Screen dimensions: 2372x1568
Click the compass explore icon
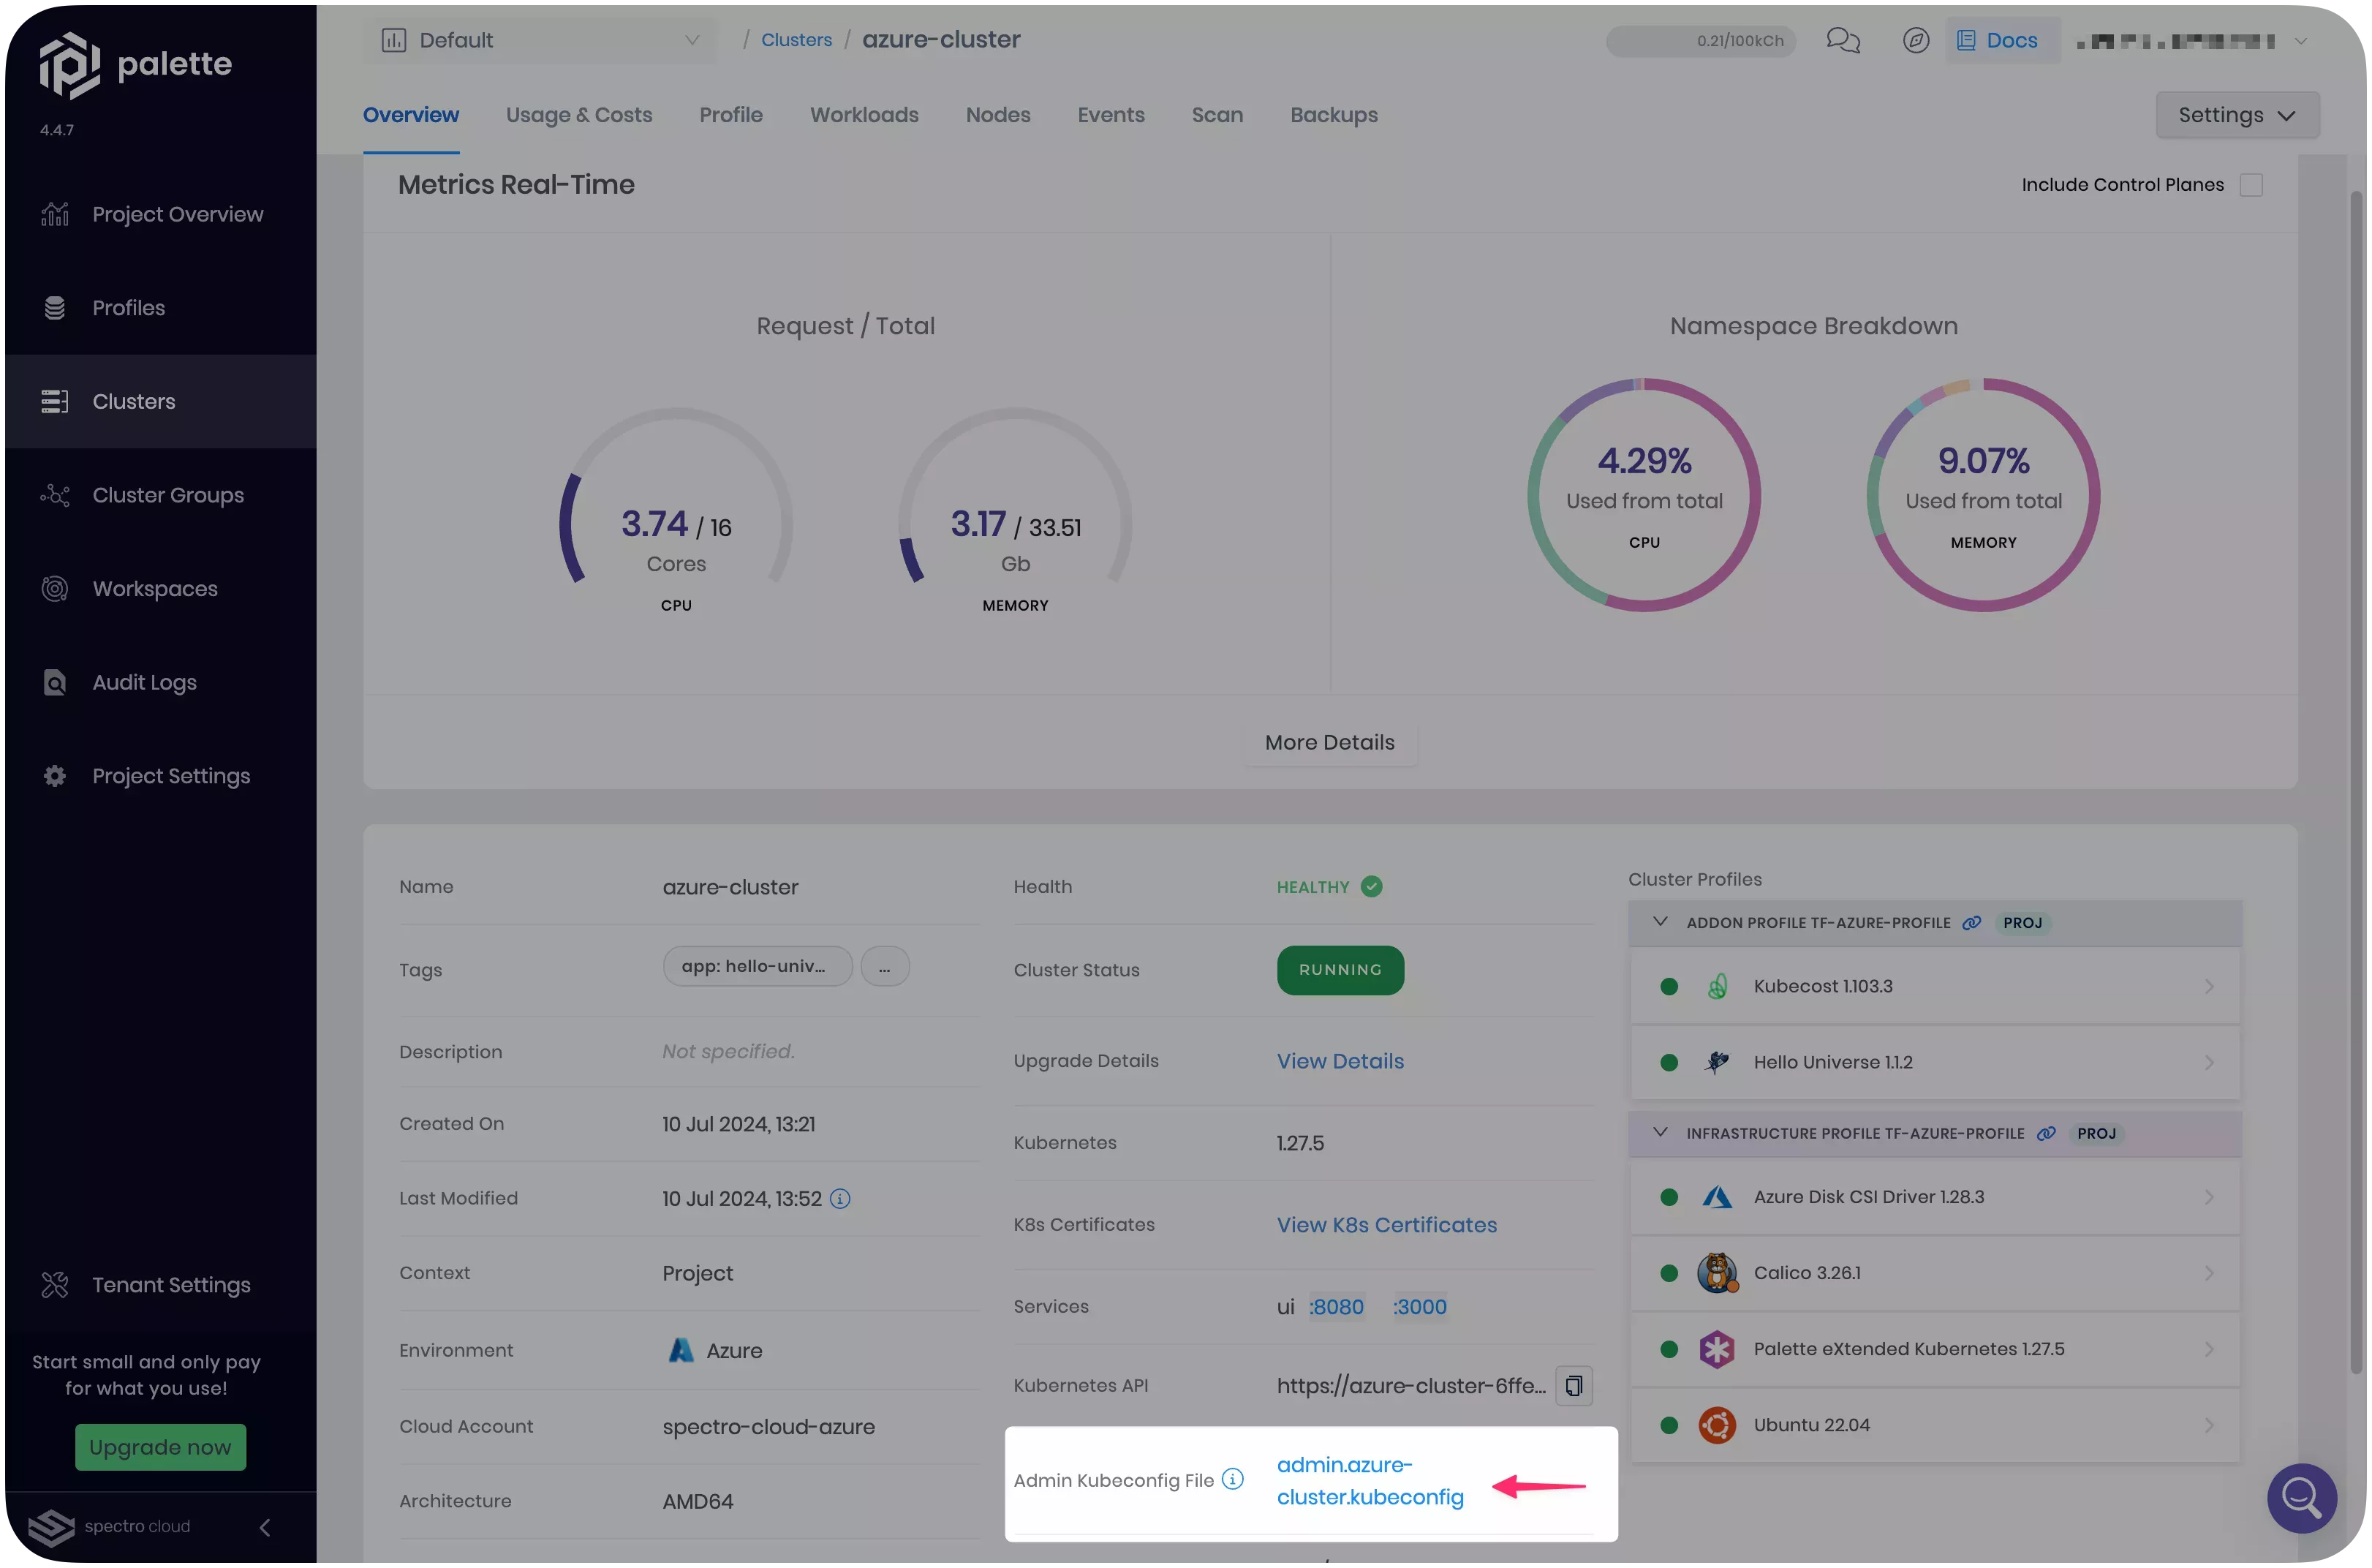(x=1915, y=40)
